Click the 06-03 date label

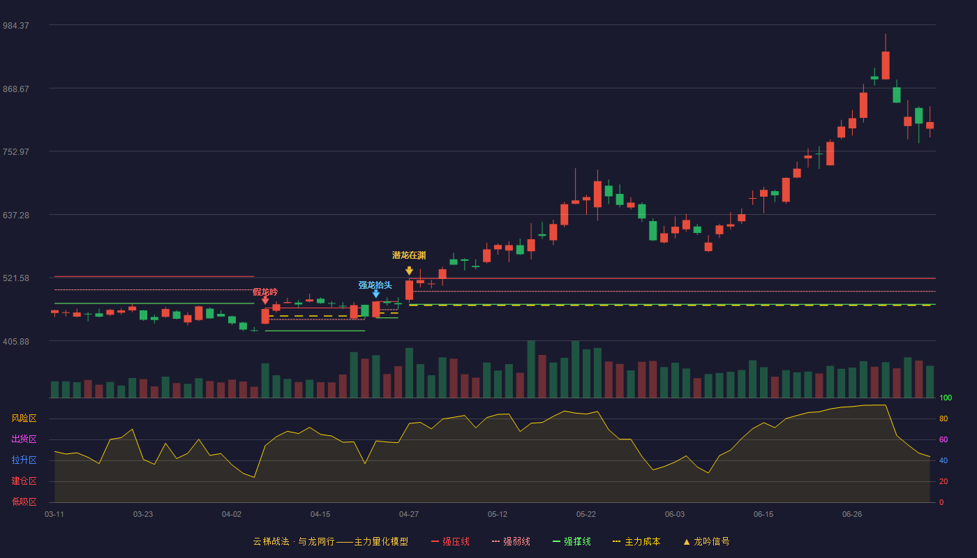[x=675, y=514]
